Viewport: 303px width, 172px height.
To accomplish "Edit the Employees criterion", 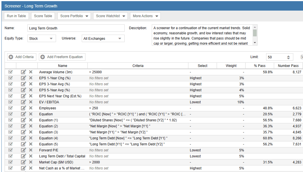I will [x=23, y=108].
